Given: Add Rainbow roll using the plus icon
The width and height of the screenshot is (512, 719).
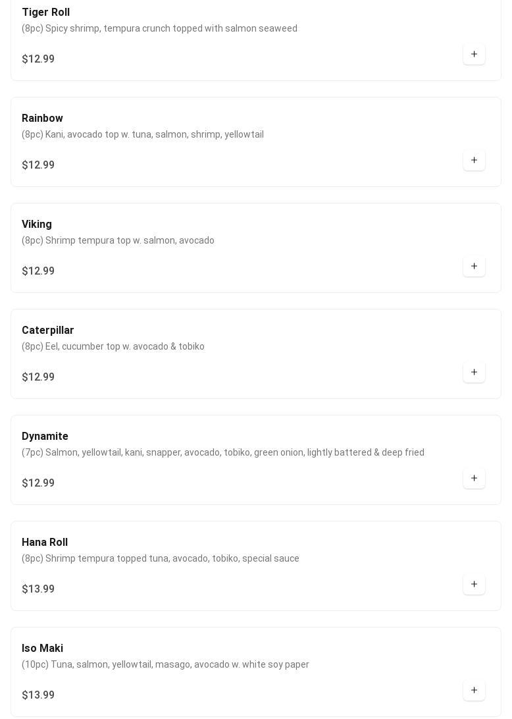Looking at the screenshot, I should point(474,160).
